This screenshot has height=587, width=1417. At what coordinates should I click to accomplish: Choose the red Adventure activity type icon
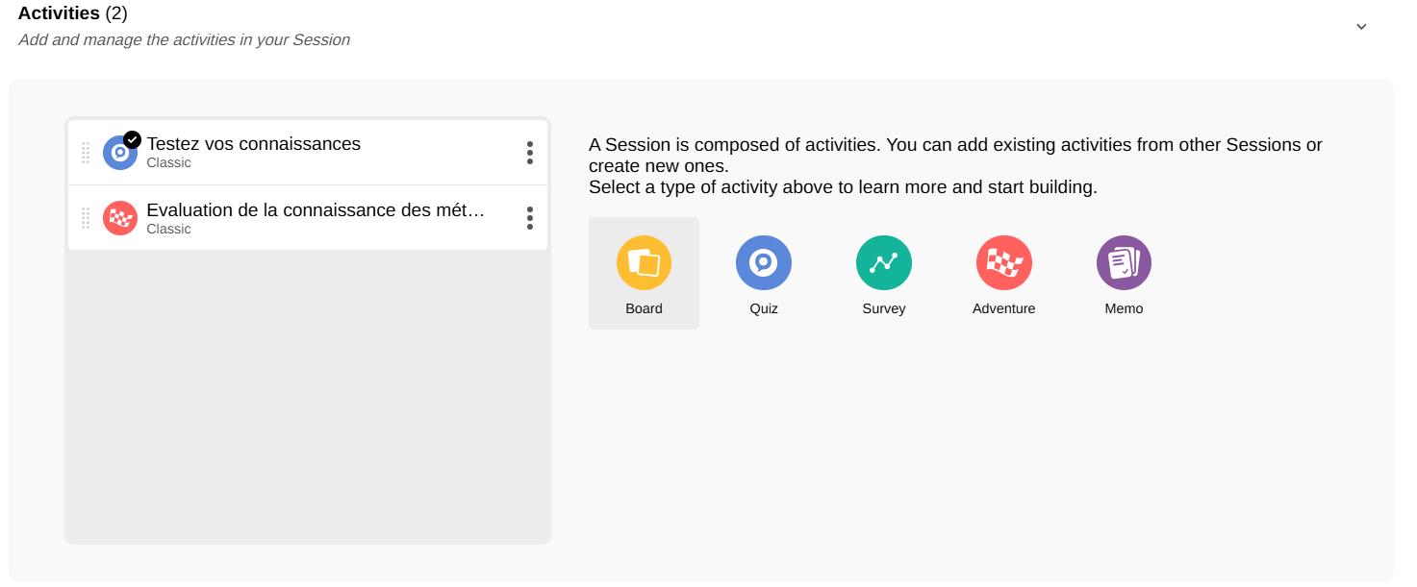pos(1004,263)
